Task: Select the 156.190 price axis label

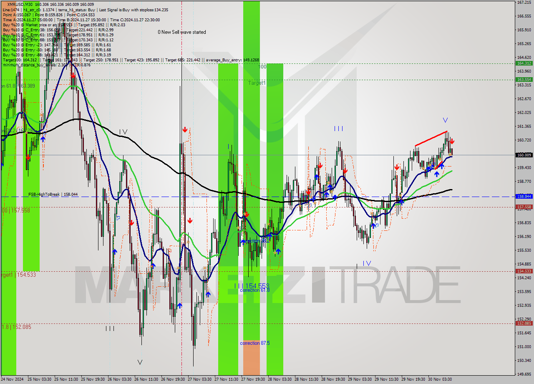Action: [x=524, y=237]
